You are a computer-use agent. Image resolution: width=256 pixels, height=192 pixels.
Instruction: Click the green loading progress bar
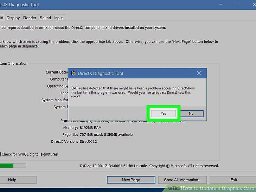(13, 166)
